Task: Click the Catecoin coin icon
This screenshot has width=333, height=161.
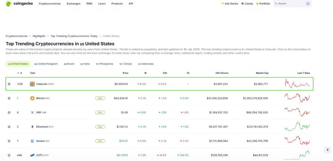Action: pos(32,84)
